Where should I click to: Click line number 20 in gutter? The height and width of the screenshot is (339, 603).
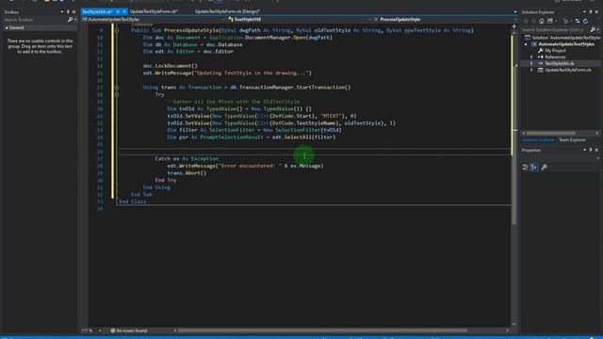point(100,109)
